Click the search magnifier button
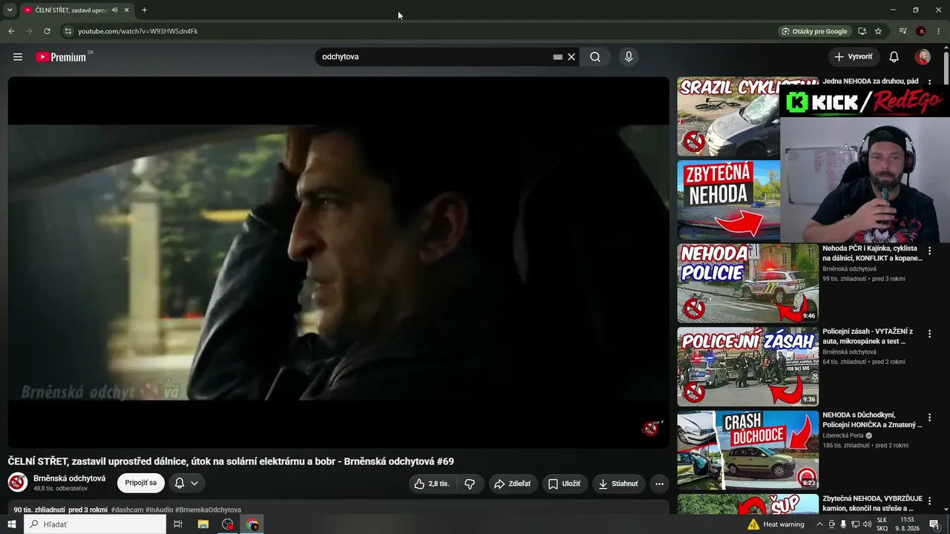 pyautogui.click(x=595, y=57)
